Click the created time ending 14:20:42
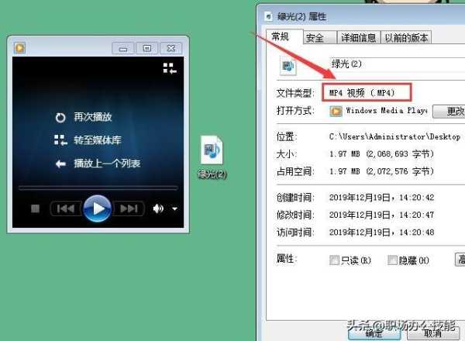The height and width of the screenshot is (341, 465). click(x=381, y=198)
